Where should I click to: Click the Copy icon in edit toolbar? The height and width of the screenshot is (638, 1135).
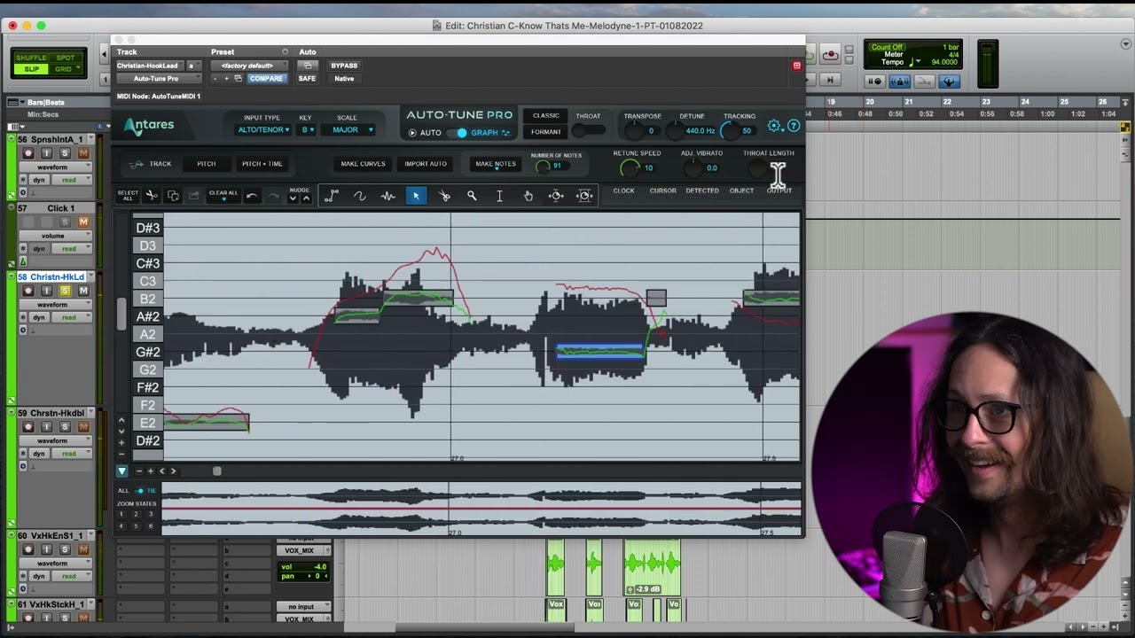point(173,195)
